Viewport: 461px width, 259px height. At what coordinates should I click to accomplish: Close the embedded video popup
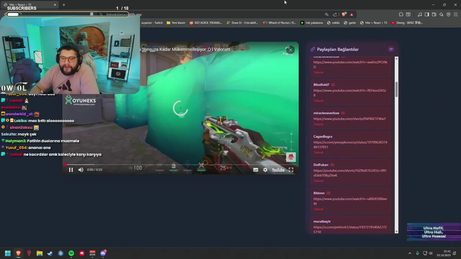pos(290,50)
